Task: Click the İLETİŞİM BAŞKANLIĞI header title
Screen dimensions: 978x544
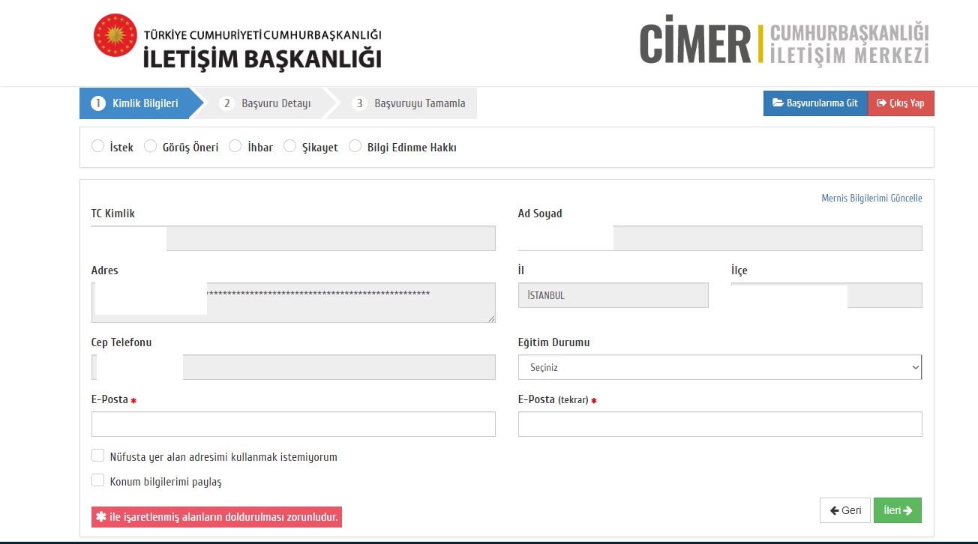Action: (262, 58)
